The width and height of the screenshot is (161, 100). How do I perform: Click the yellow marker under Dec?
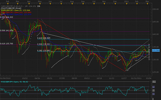tap(115, 4)
